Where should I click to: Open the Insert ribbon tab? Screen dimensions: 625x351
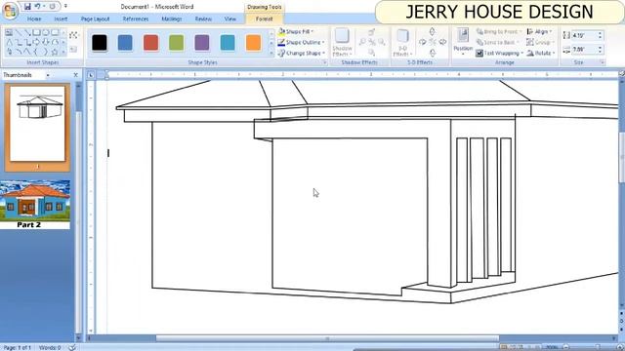[x=61, y=19]
